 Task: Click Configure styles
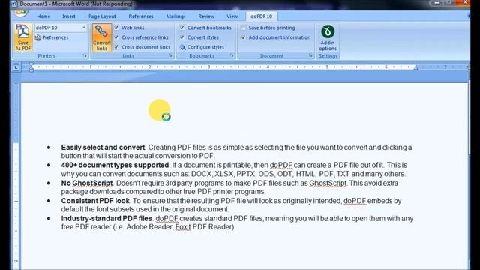(202, 47)
